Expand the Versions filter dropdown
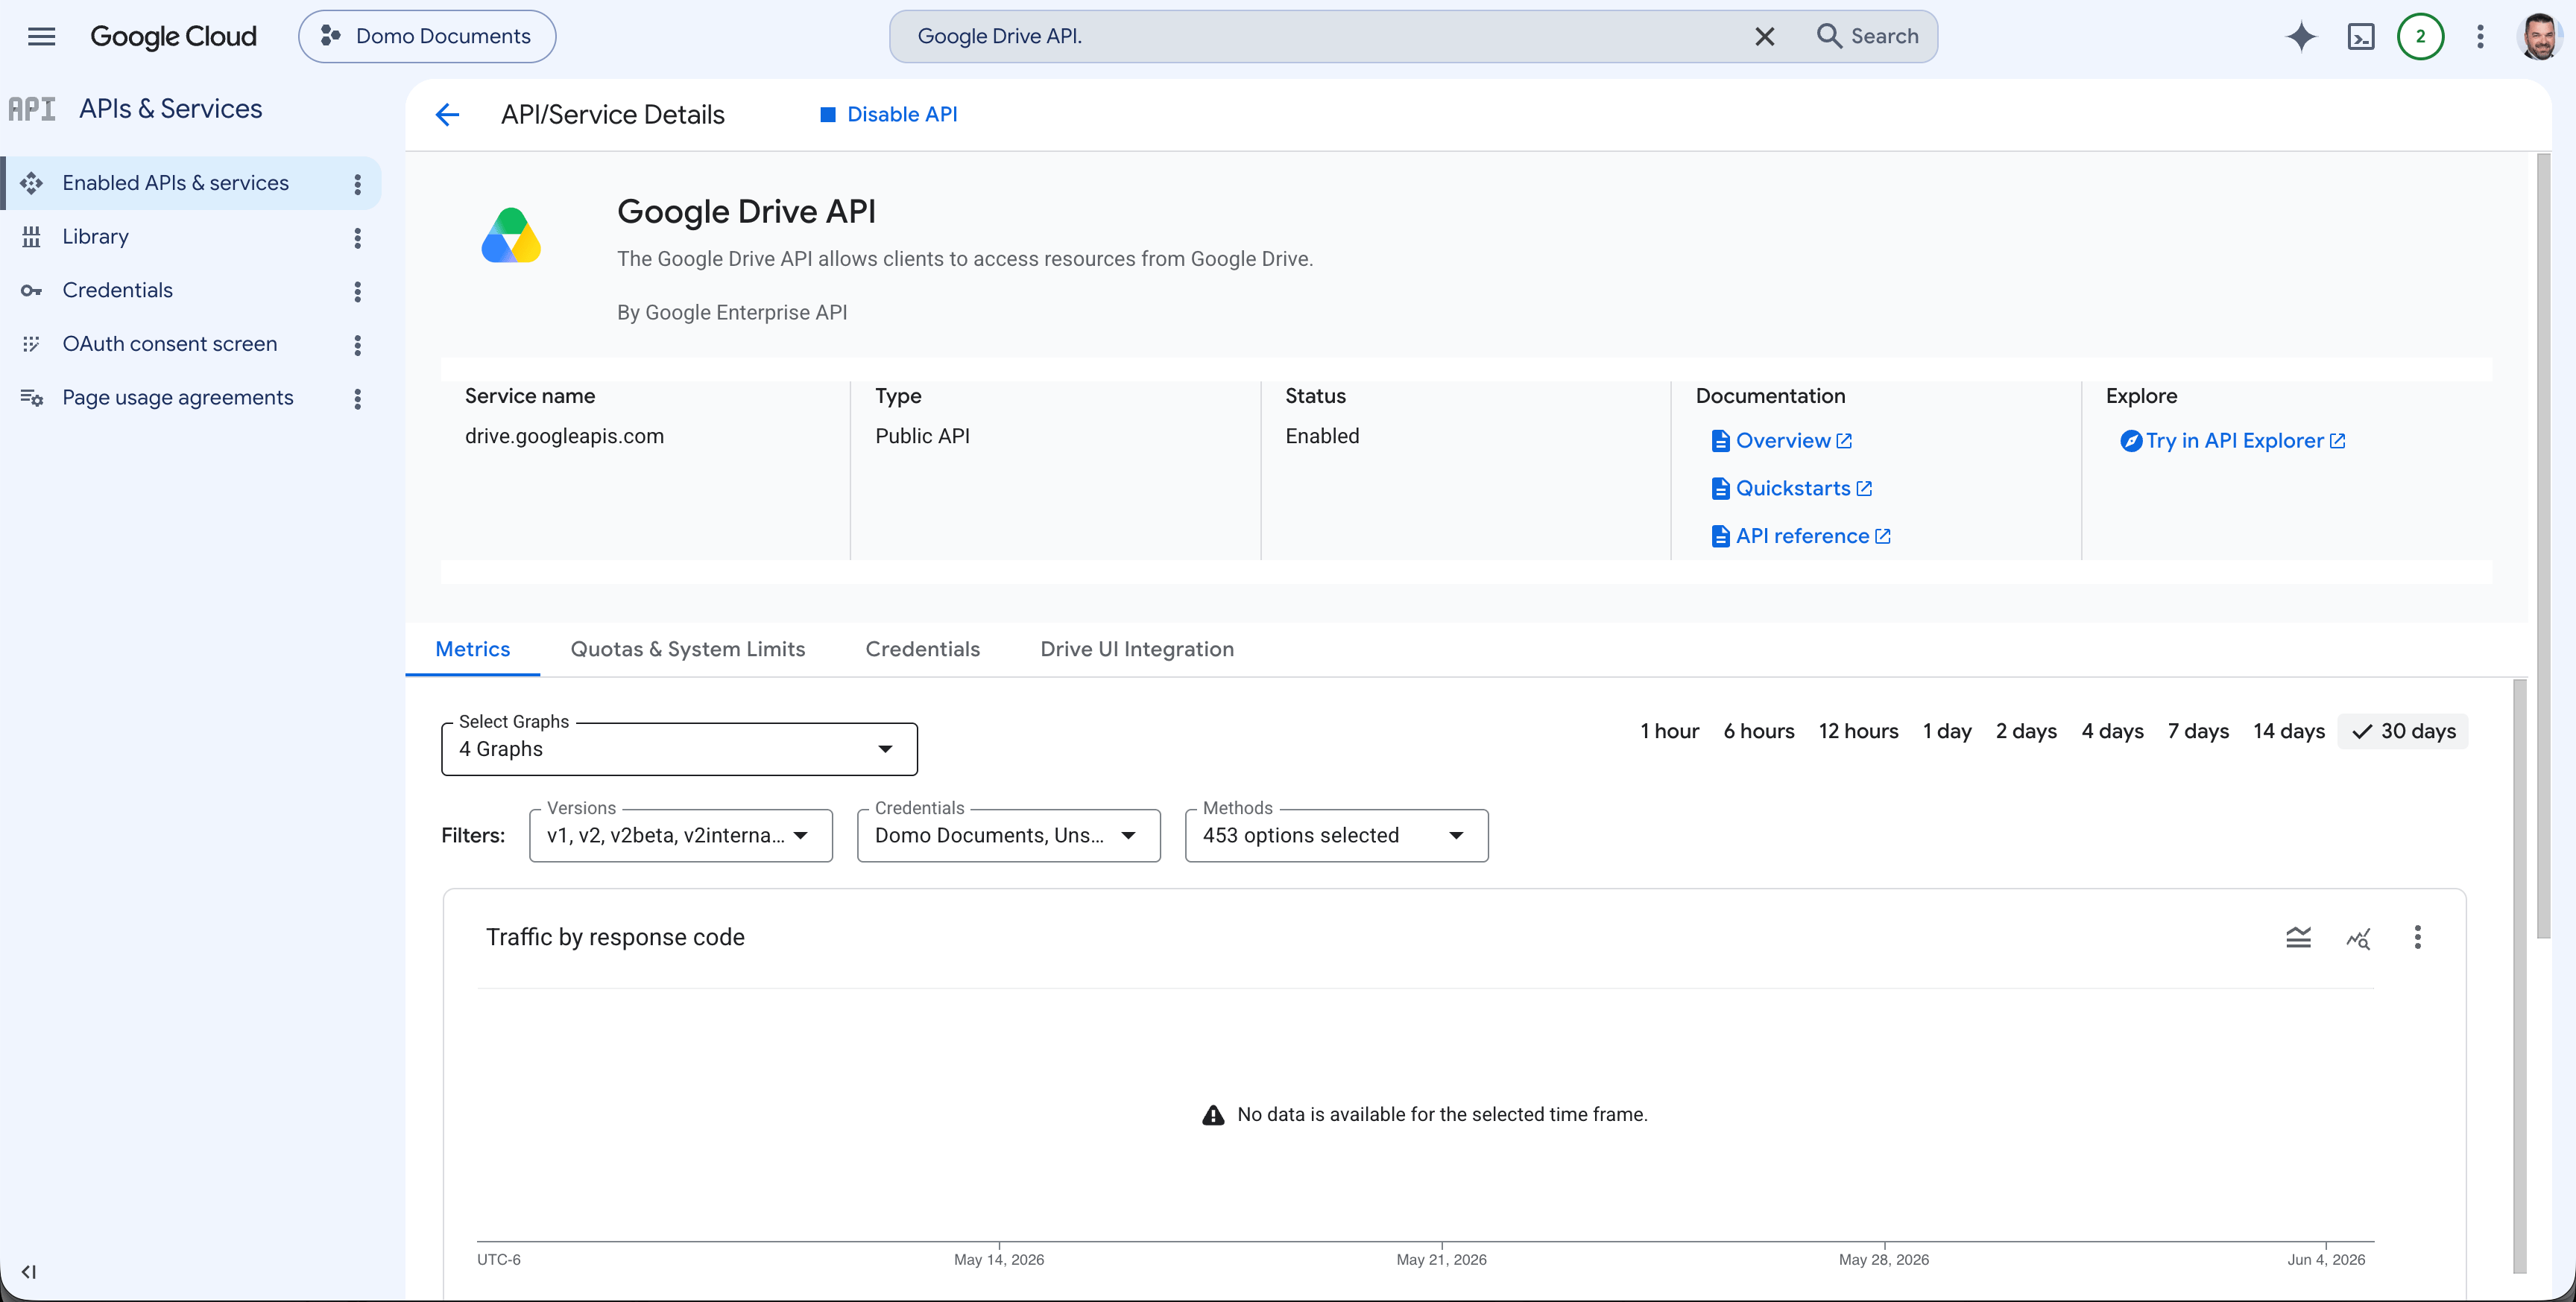The width and height of the screenshot is (2576, 1302). coord(681,836)
